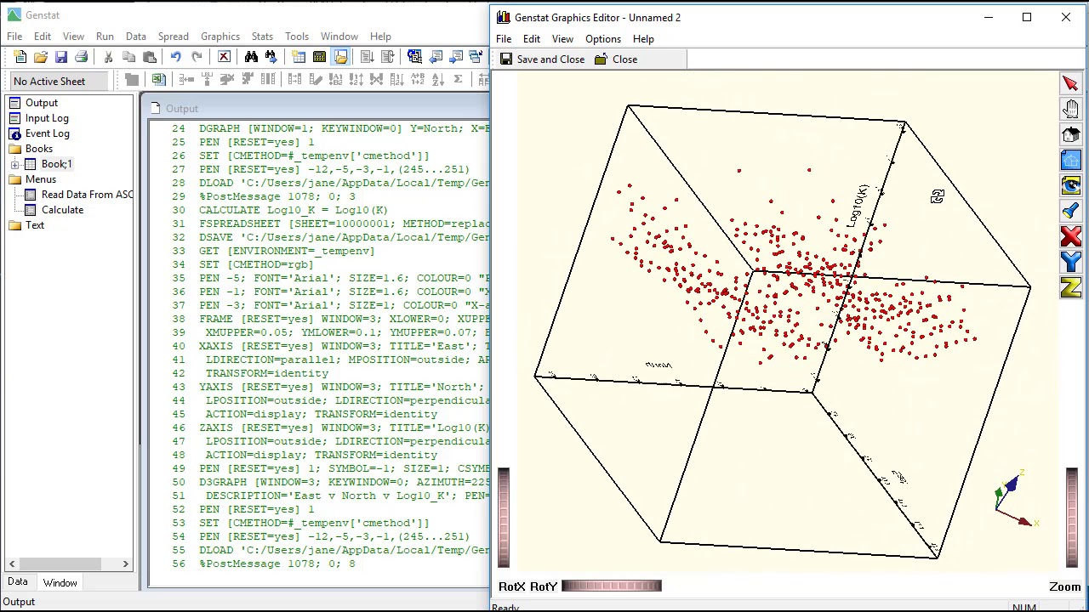This screenshot has height=612, width=1089.
Task: Click the black house home view icon
Action: 1070,134
